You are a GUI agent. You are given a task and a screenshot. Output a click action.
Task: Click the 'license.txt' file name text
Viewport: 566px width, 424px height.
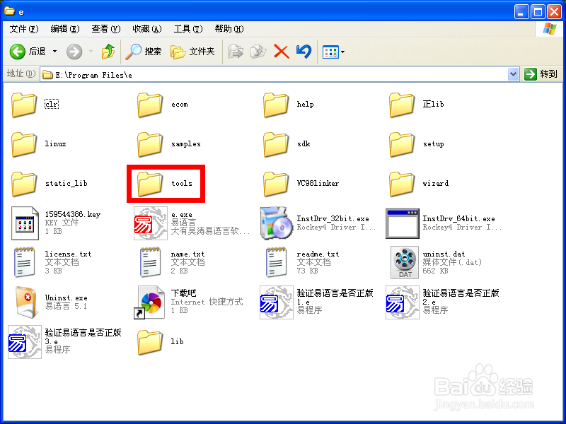tap(68, 254)
